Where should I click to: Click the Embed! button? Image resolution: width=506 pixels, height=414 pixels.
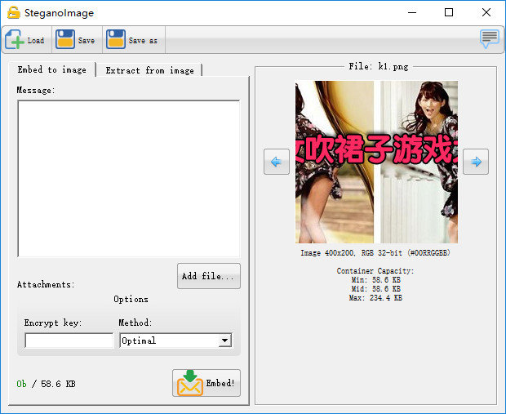tap(206, 383)
